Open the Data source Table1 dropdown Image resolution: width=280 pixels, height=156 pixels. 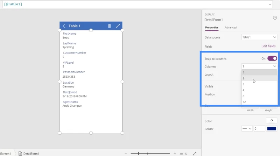259,37
